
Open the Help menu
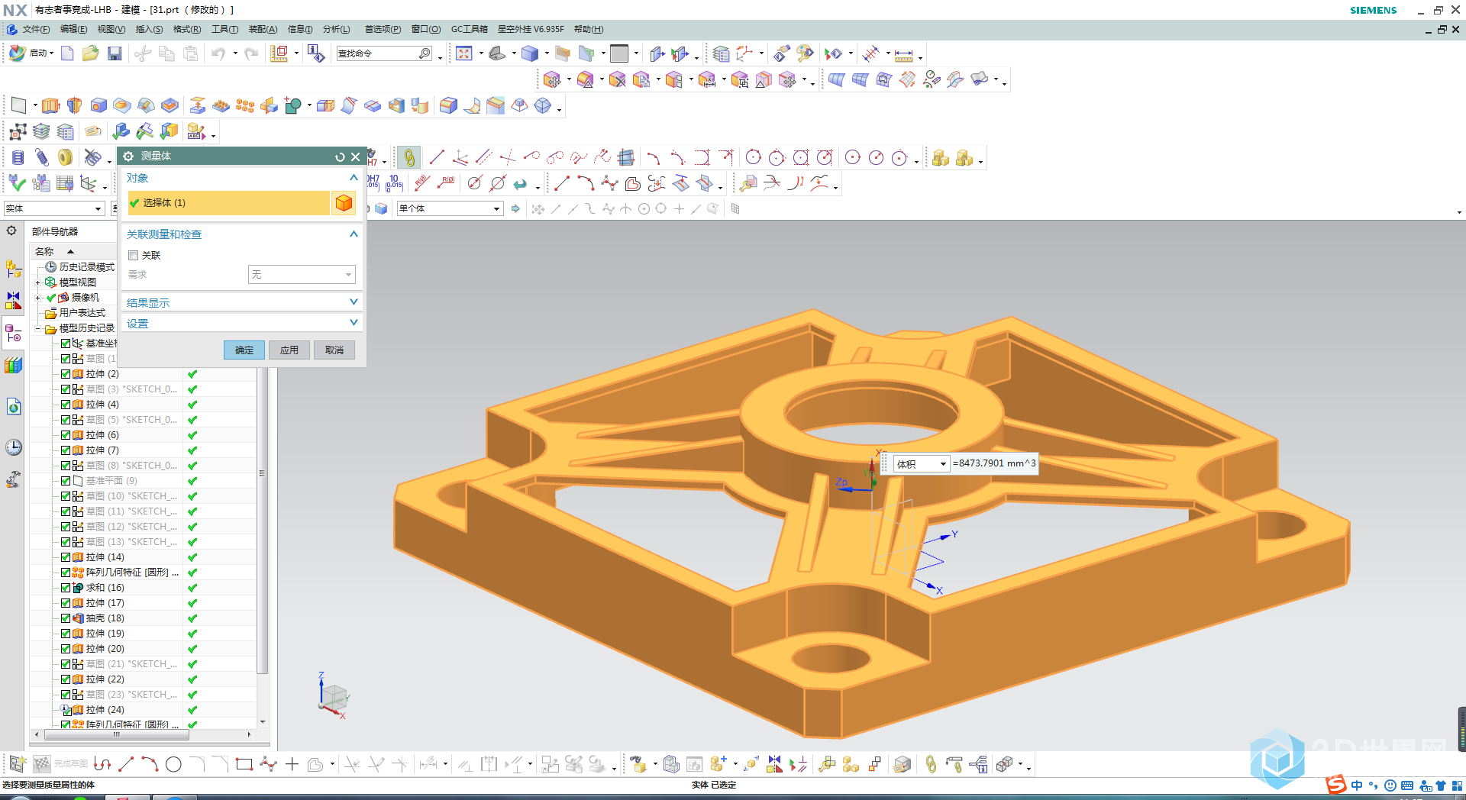tap(589, 30)
